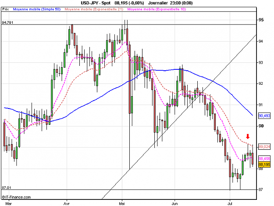Click the 90 price axis label

coord(261,126)
